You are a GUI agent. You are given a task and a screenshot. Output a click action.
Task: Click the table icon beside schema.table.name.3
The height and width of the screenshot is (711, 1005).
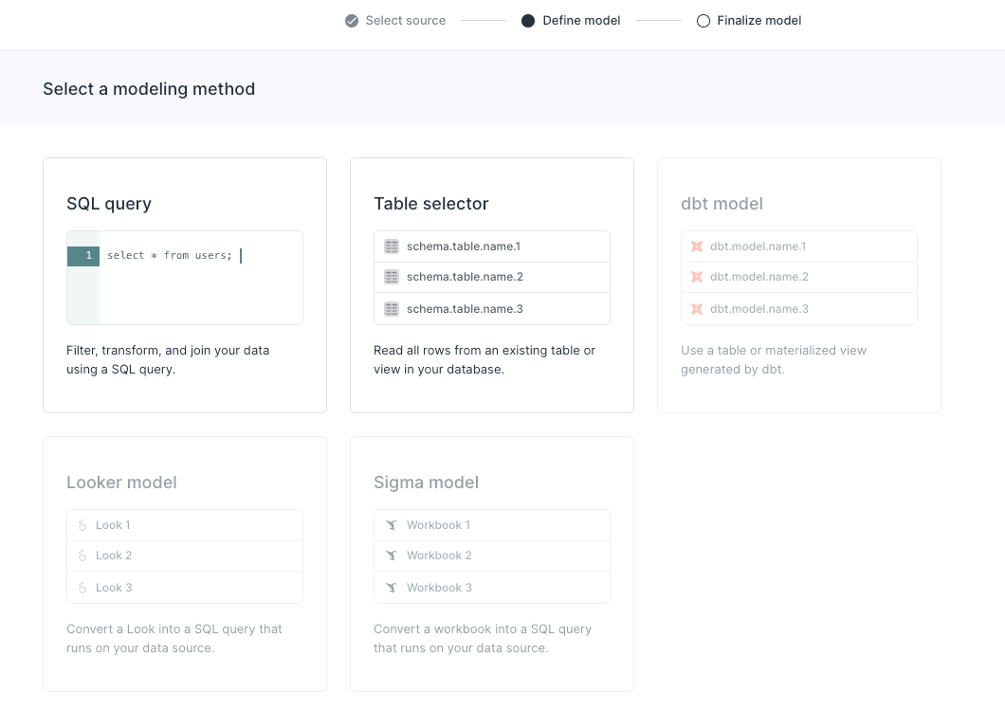[x=392, y=308]
